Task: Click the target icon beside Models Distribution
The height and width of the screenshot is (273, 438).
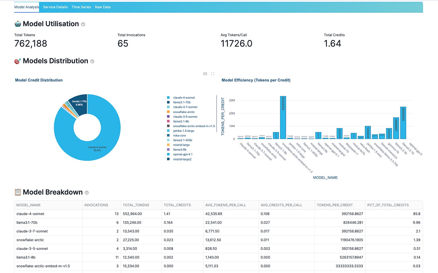Action: tap(18, 61)
